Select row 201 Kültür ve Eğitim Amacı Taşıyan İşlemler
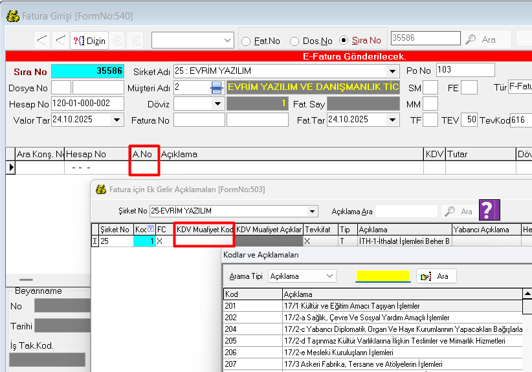Image resolution: width=532 pixels, height=372 pixels. [x=351, y=305]
